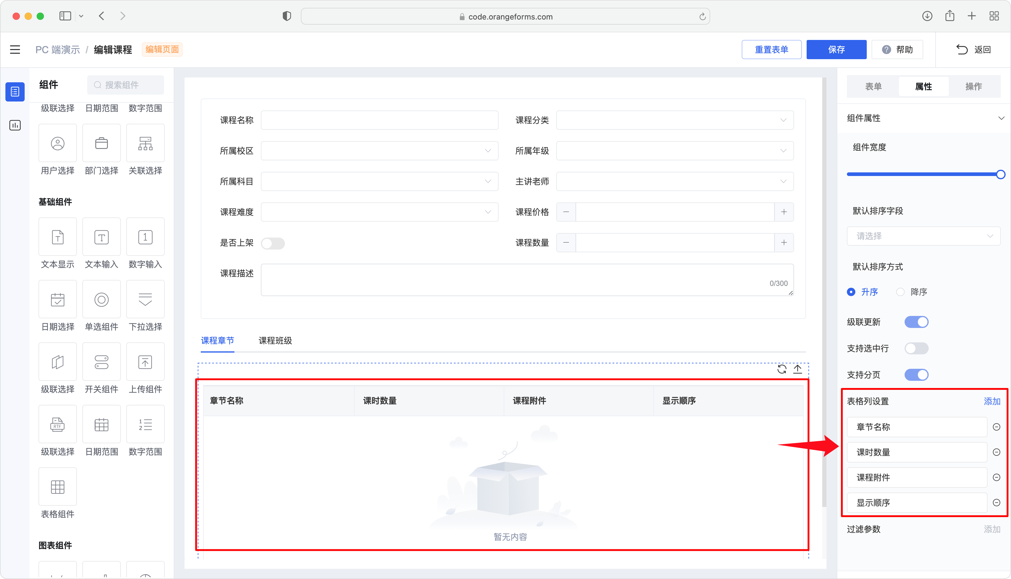Image resolution: width=1011 pixels, height=579 pixels.
Task: Select the 用户选择 component icon
Action: tap(58, 143)
